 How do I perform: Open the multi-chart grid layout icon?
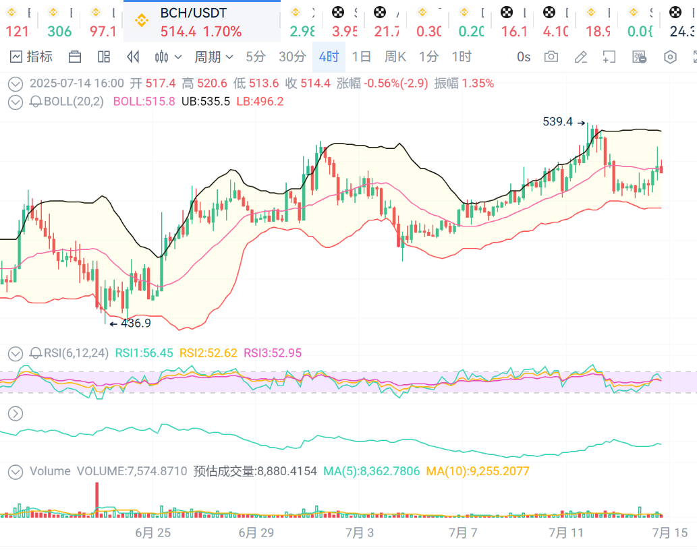(x=104, y=57)
